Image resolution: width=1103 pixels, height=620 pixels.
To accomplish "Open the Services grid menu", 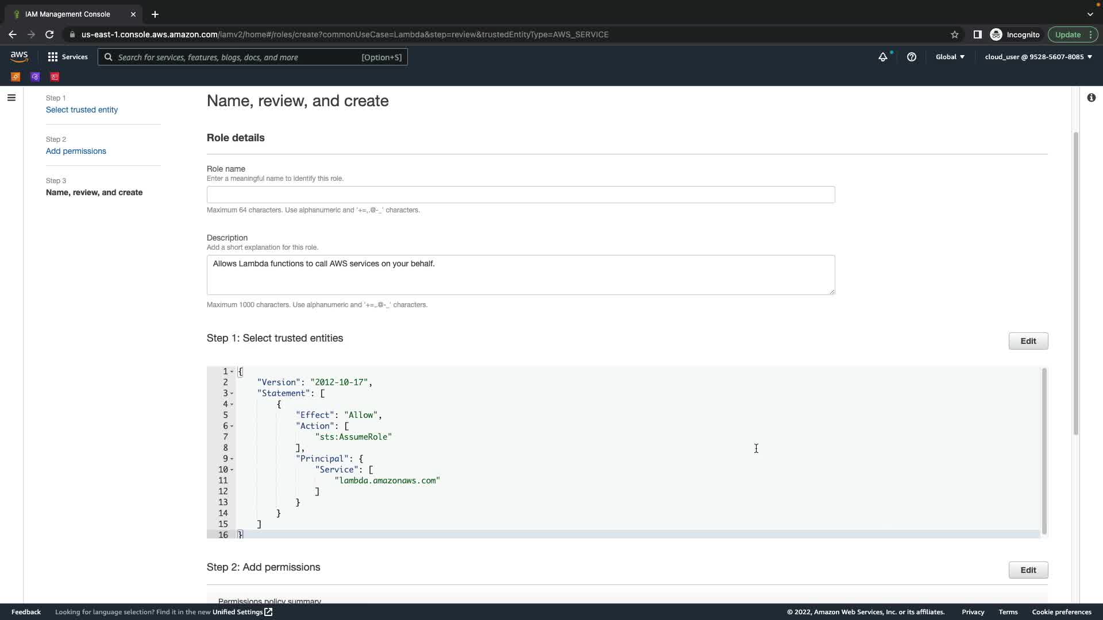I will point(67,57).
